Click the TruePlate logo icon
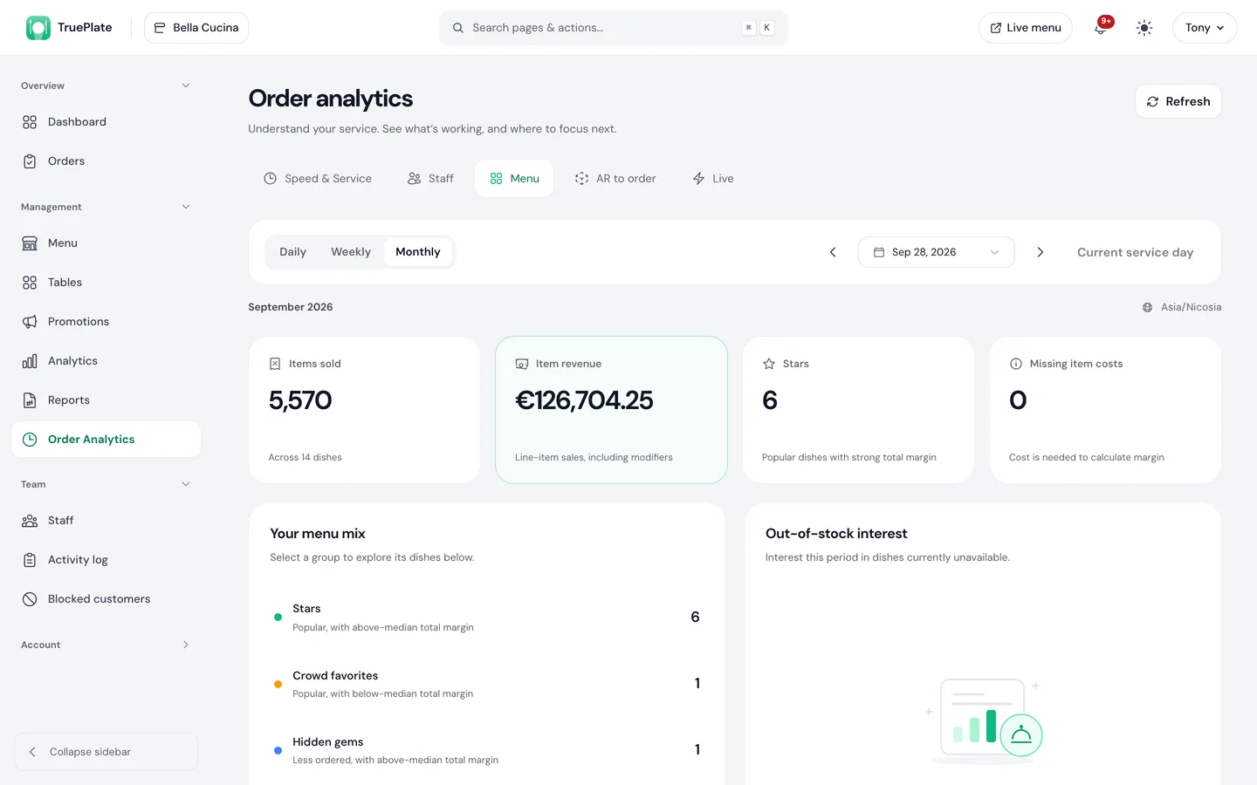 [x=38, y=28]
